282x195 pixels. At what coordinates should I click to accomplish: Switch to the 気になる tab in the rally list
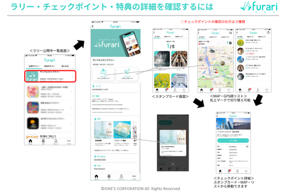click(x=65, y=66)
